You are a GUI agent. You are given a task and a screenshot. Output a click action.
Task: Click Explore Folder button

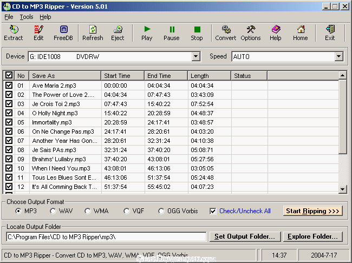(x=312, y=236)
